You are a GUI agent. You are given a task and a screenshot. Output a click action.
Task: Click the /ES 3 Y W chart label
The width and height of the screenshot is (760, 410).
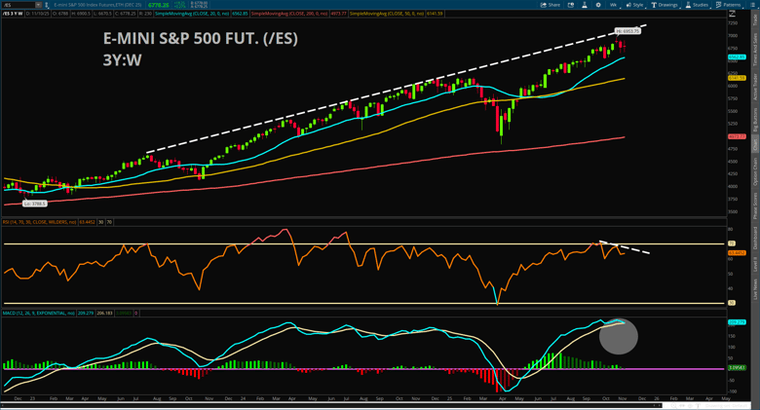pyautogui.click(x=13, y=14)
